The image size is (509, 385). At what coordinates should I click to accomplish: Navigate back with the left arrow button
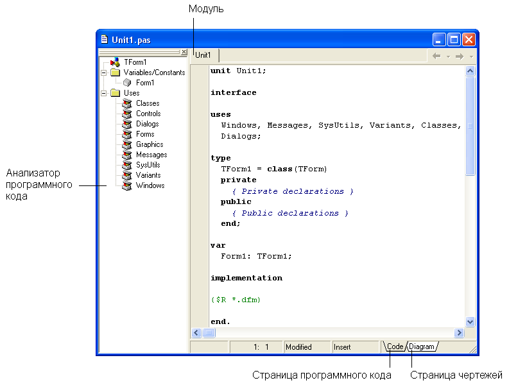point(437,56)
